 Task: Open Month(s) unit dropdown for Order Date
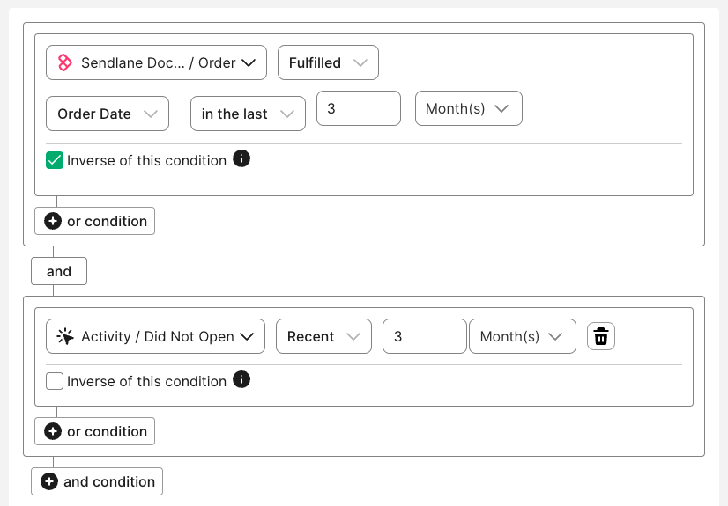coord(468,108)
